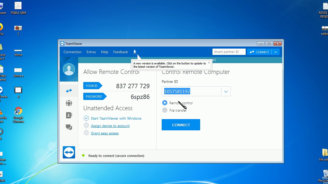Minimize the TeamViewer window

261,44
